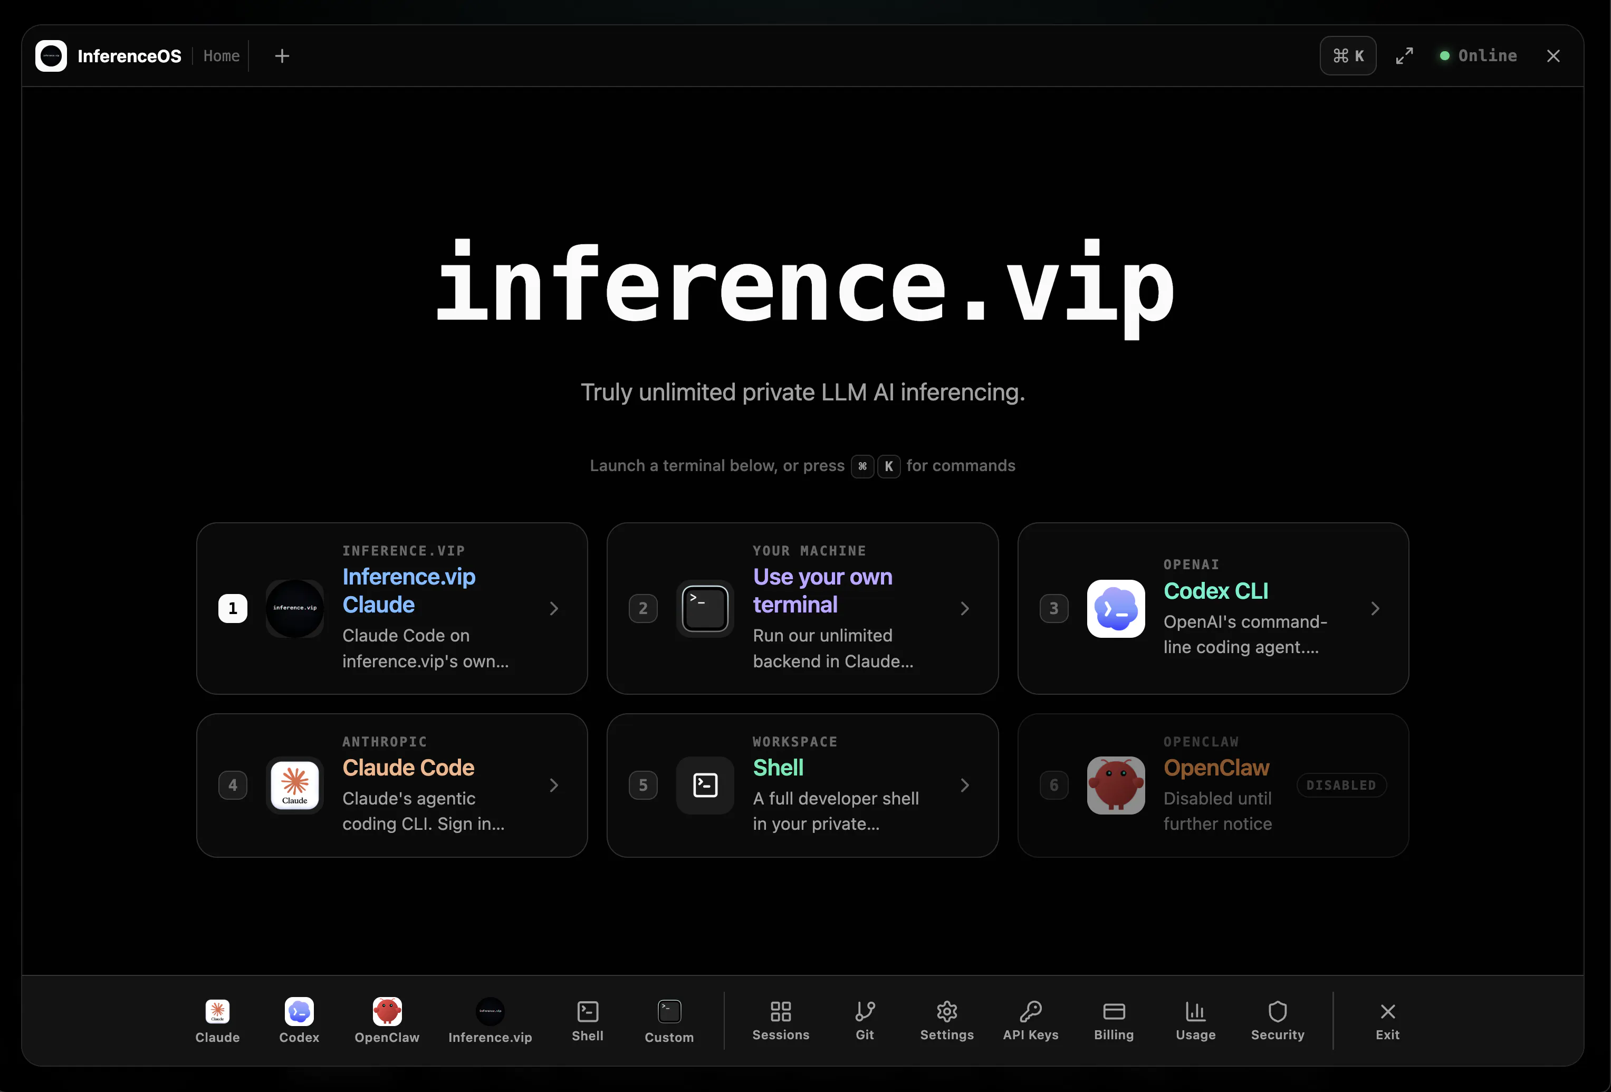Click number badge 6 on OpenClaw card
1611x1092 pixels.
point(1053,785)
